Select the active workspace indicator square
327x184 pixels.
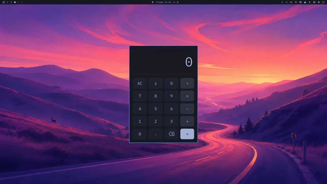tap(15, 2)
